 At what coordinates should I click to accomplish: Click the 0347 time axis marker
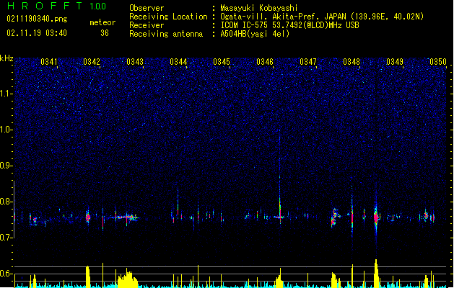[x=308, y=62]
